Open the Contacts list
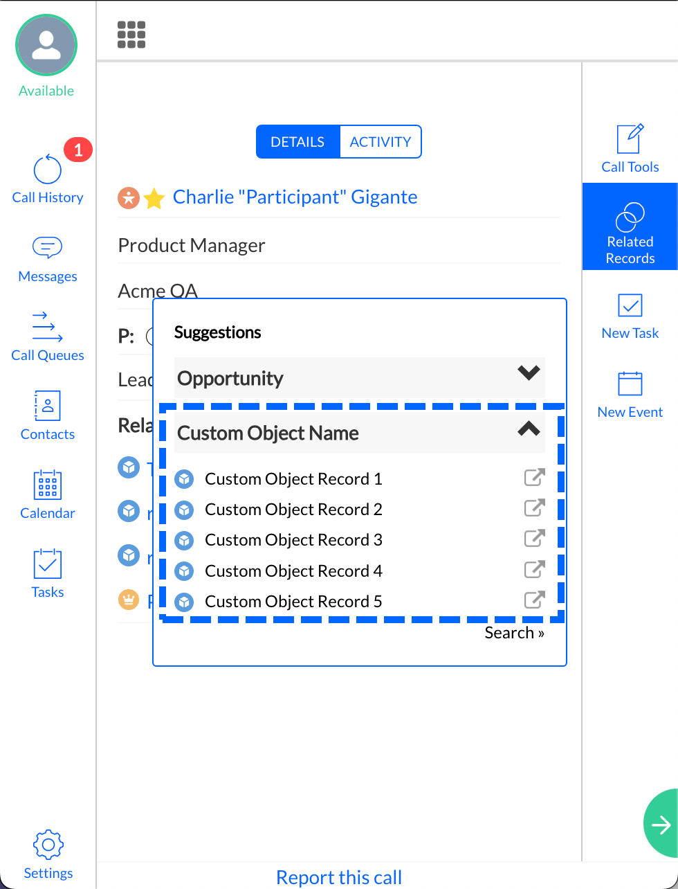 [47, 417]
